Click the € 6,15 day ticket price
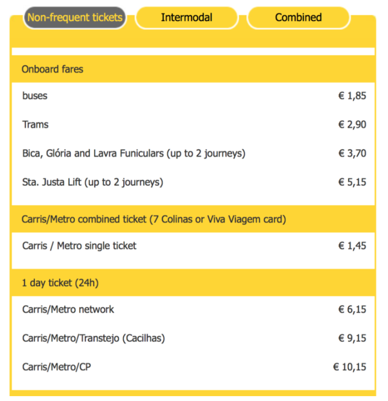 352,309
